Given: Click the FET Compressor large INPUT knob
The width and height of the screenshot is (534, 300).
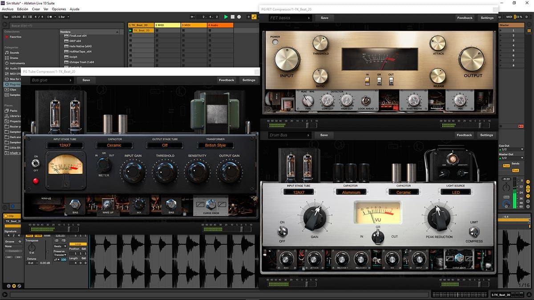Looking at the screenshot, I should coord(287,59).
